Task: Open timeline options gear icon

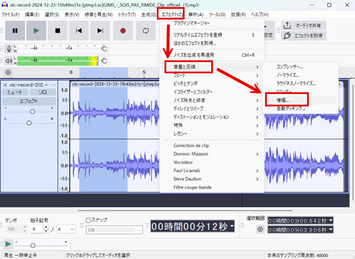Action: tap(8, 73)
